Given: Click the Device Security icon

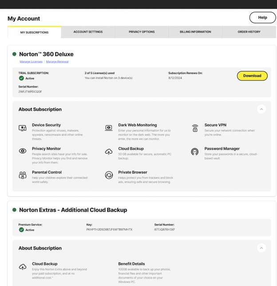Looking at the screenshot, I should [23, 128].
